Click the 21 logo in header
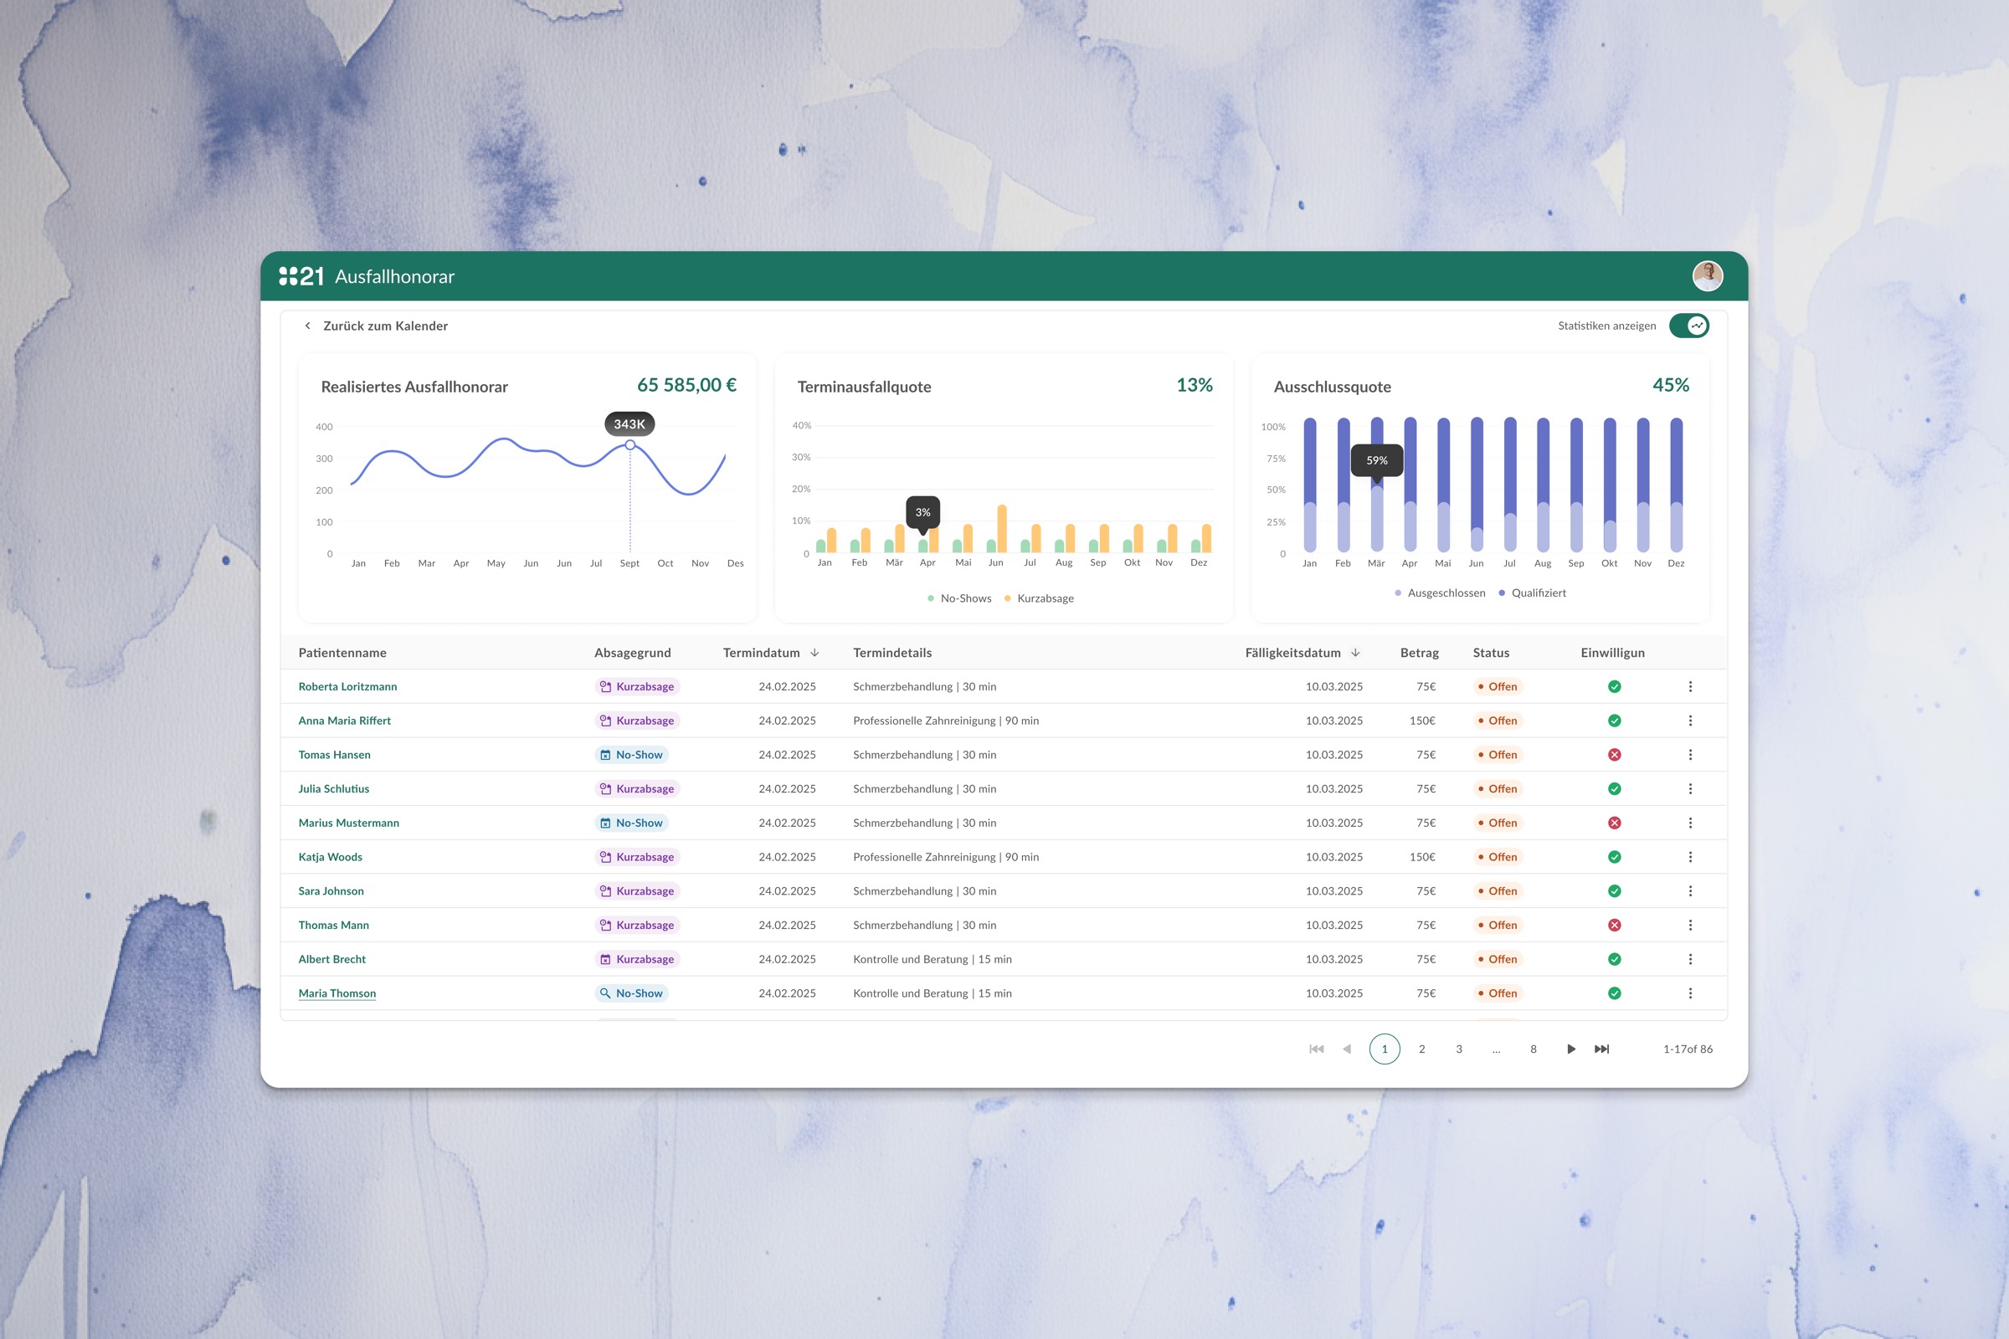 pyautogui.click(x=301, y=276)
